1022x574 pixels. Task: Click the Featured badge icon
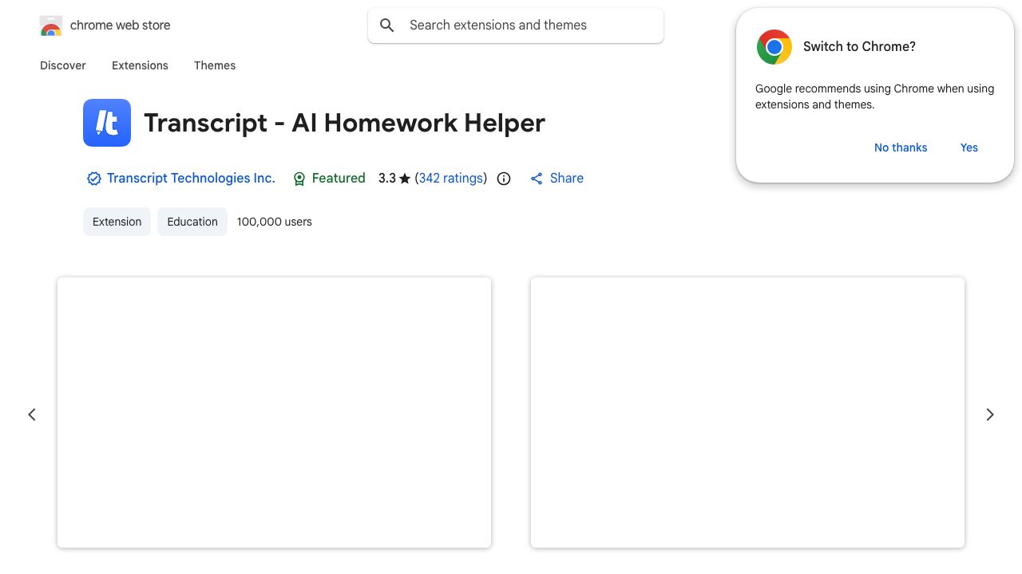pos(299,179)
